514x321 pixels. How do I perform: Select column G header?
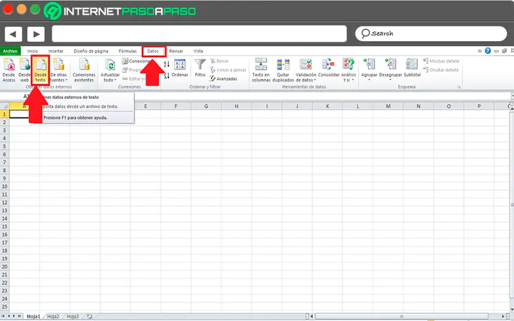pos(206,106)
